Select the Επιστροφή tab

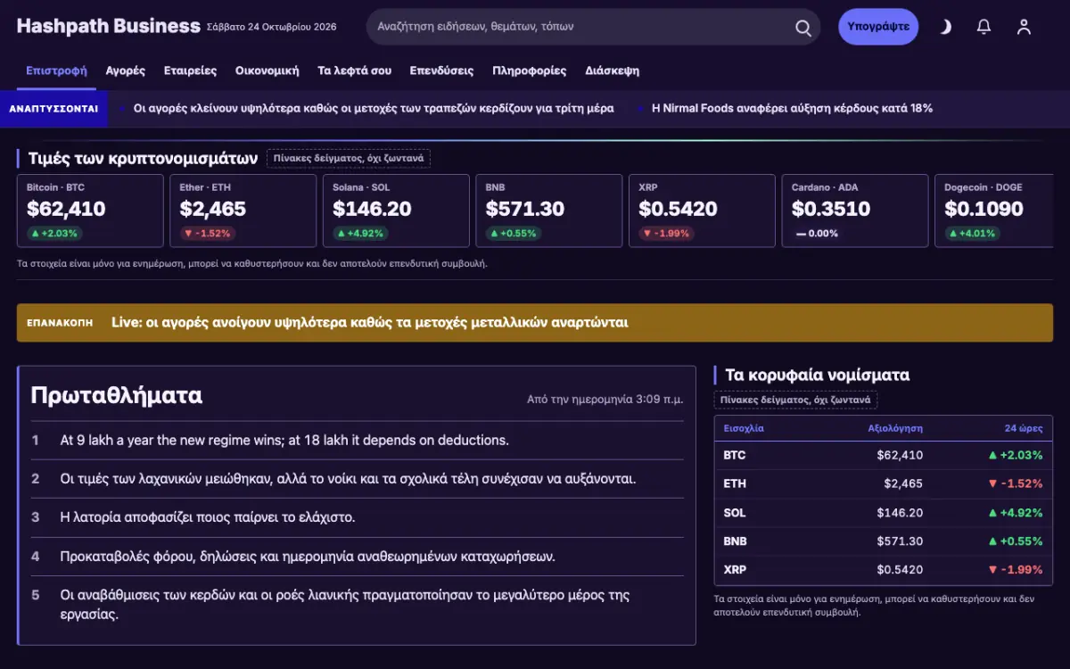(56, 70)
